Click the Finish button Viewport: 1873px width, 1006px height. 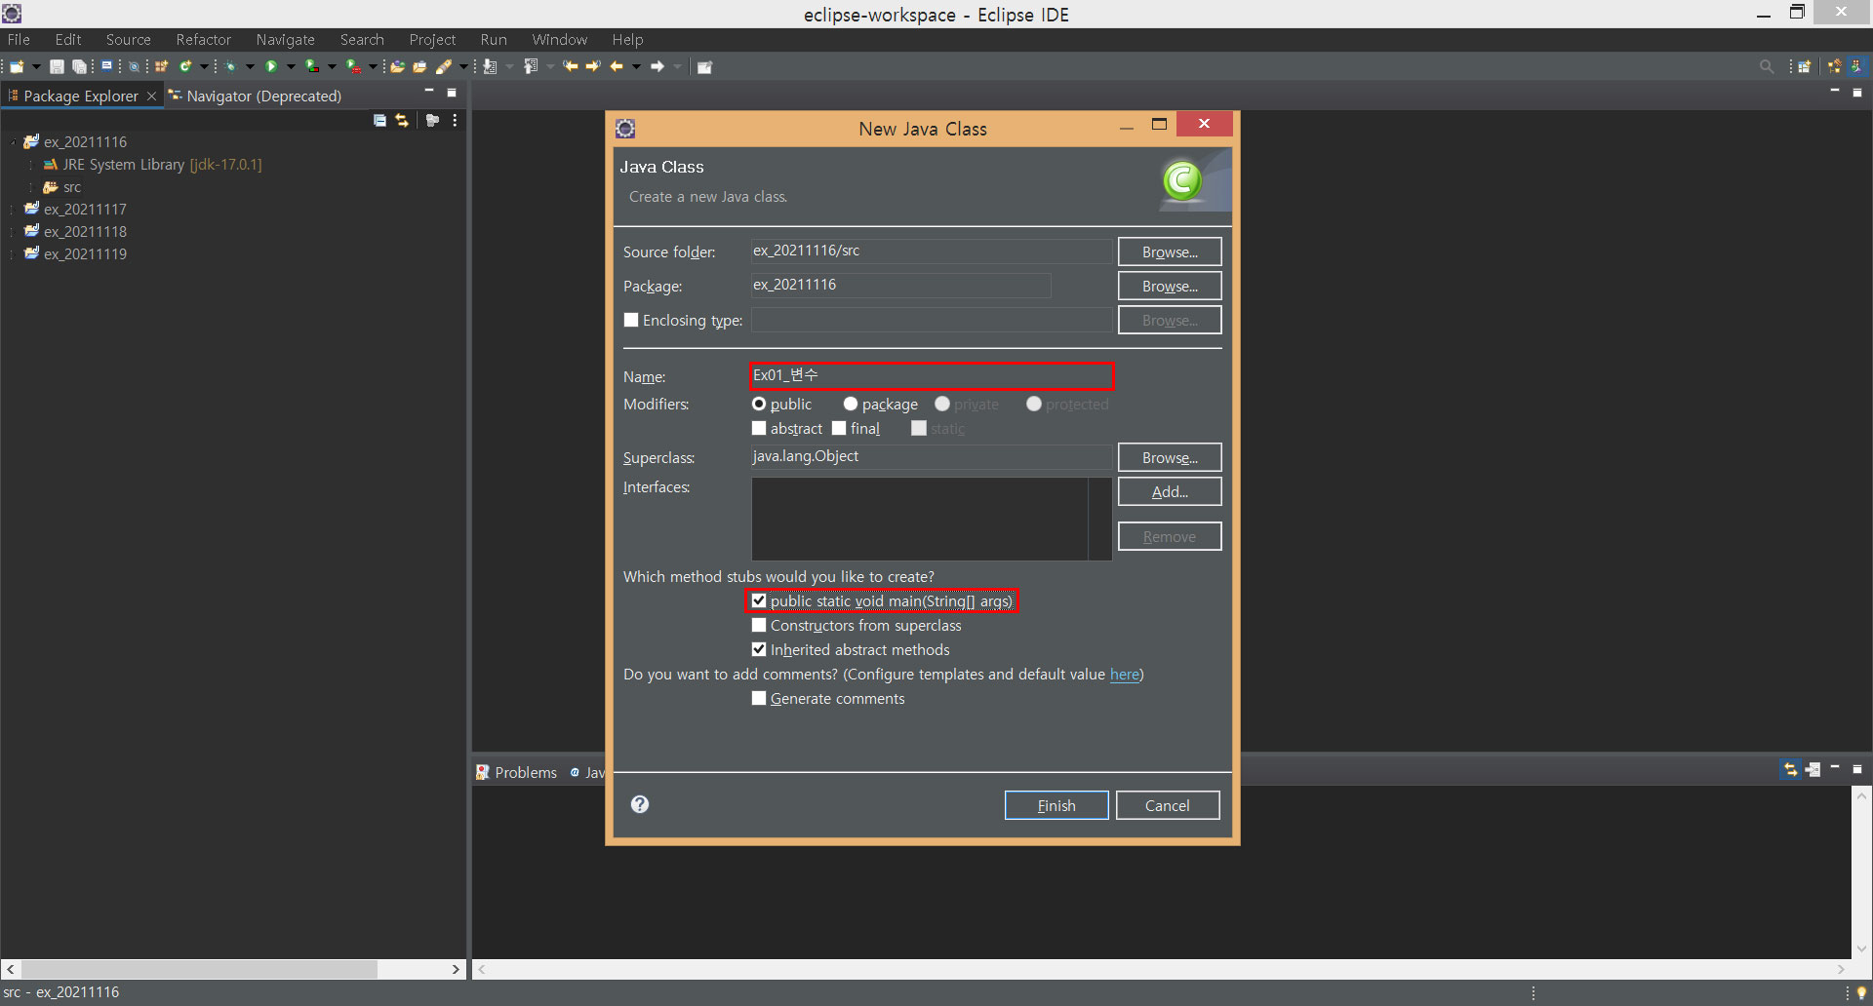[x=1056, y=805]
